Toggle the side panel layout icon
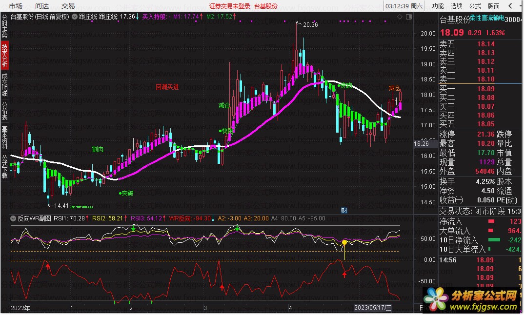This screenshot has height=315, width=525. point(409,17)
